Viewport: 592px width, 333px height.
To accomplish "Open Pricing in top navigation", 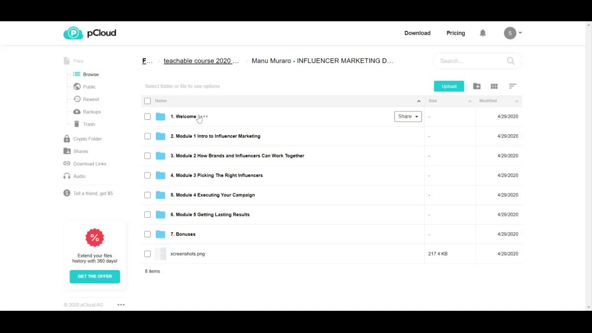I will coord(456,33).
